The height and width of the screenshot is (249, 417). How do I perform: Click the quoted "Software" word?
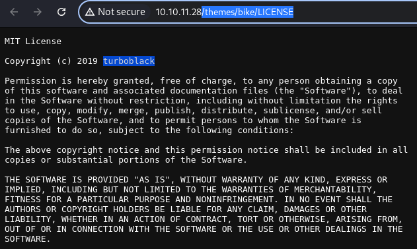327,91
